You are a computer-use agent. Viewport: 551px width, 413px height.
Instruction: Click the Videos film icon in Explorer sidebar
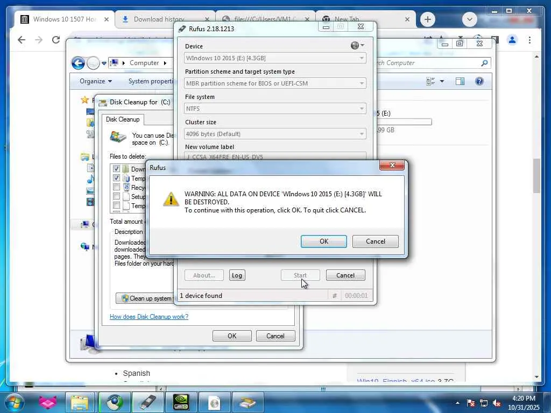click(x=90, y=202)
